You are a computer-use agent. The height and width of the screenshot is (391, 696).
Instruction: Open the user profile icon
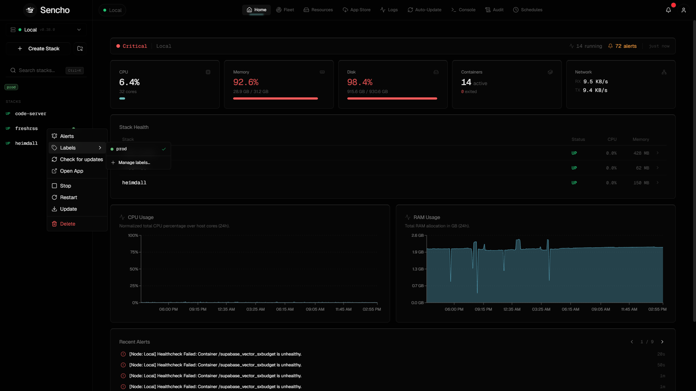(x=684, y=10)
